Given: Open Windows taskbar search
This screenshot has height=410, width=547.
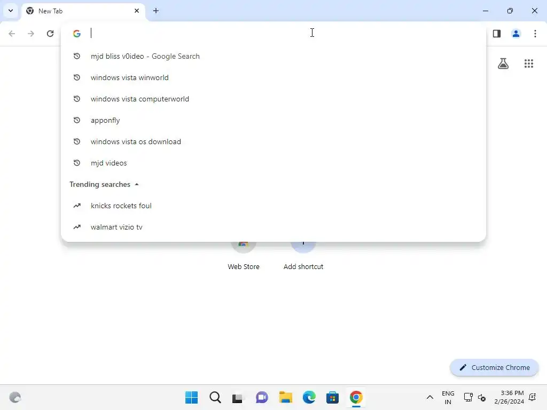Looking at the screenshot, I should (x=215, y=397).
